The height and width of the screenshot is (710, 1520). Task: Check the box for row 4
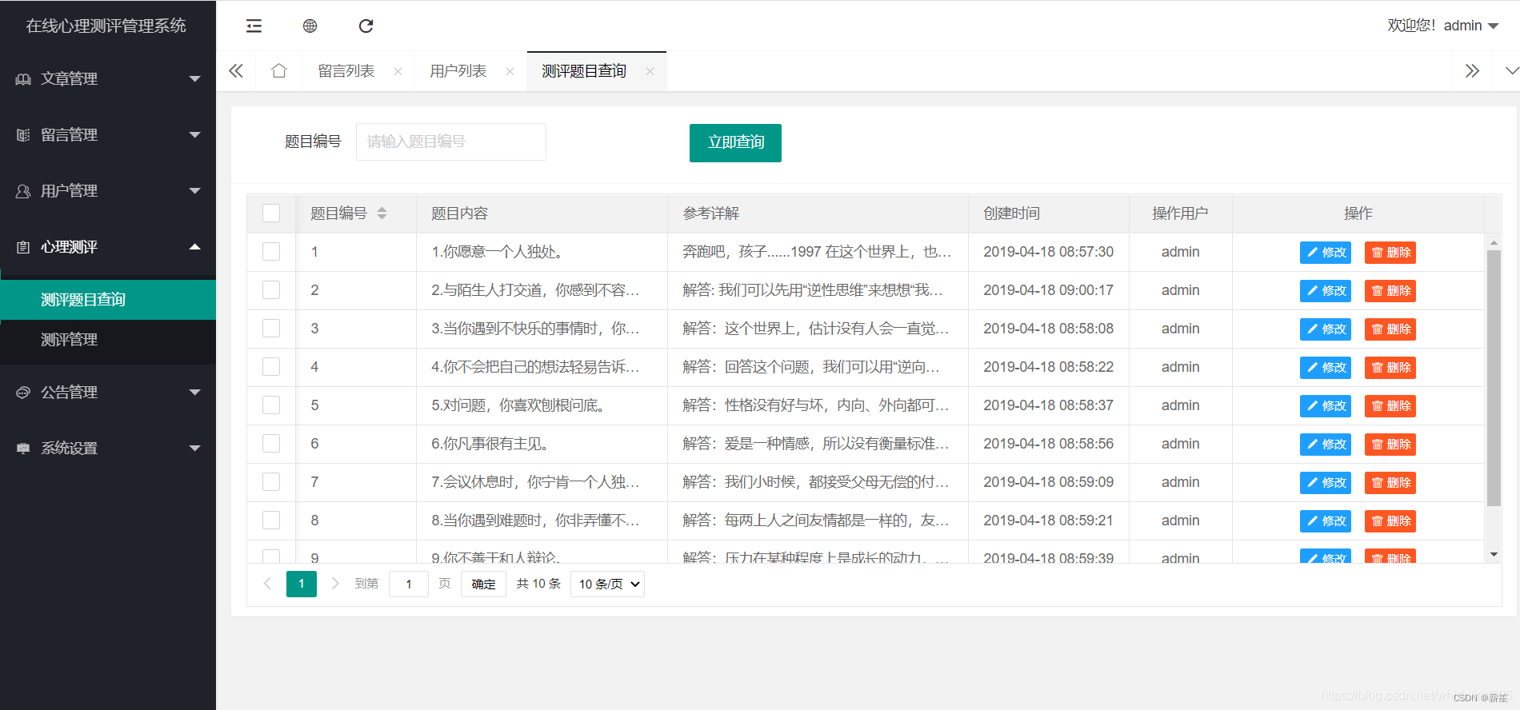pyautogui.click(x=271, y=366)
